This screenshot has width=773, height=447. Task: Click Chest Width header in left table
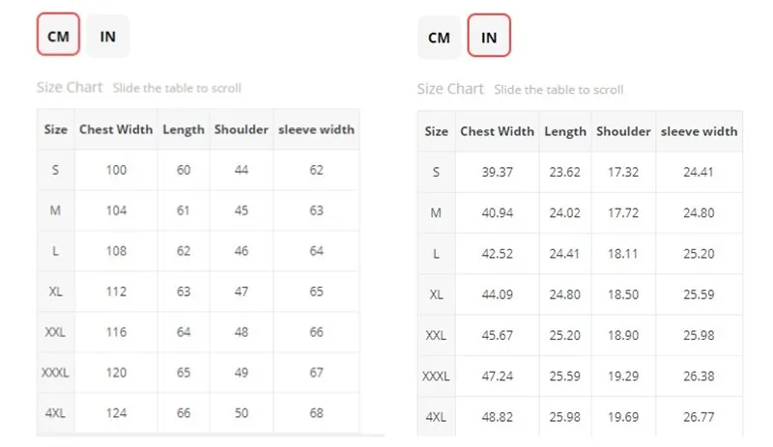tap(116, 129)
